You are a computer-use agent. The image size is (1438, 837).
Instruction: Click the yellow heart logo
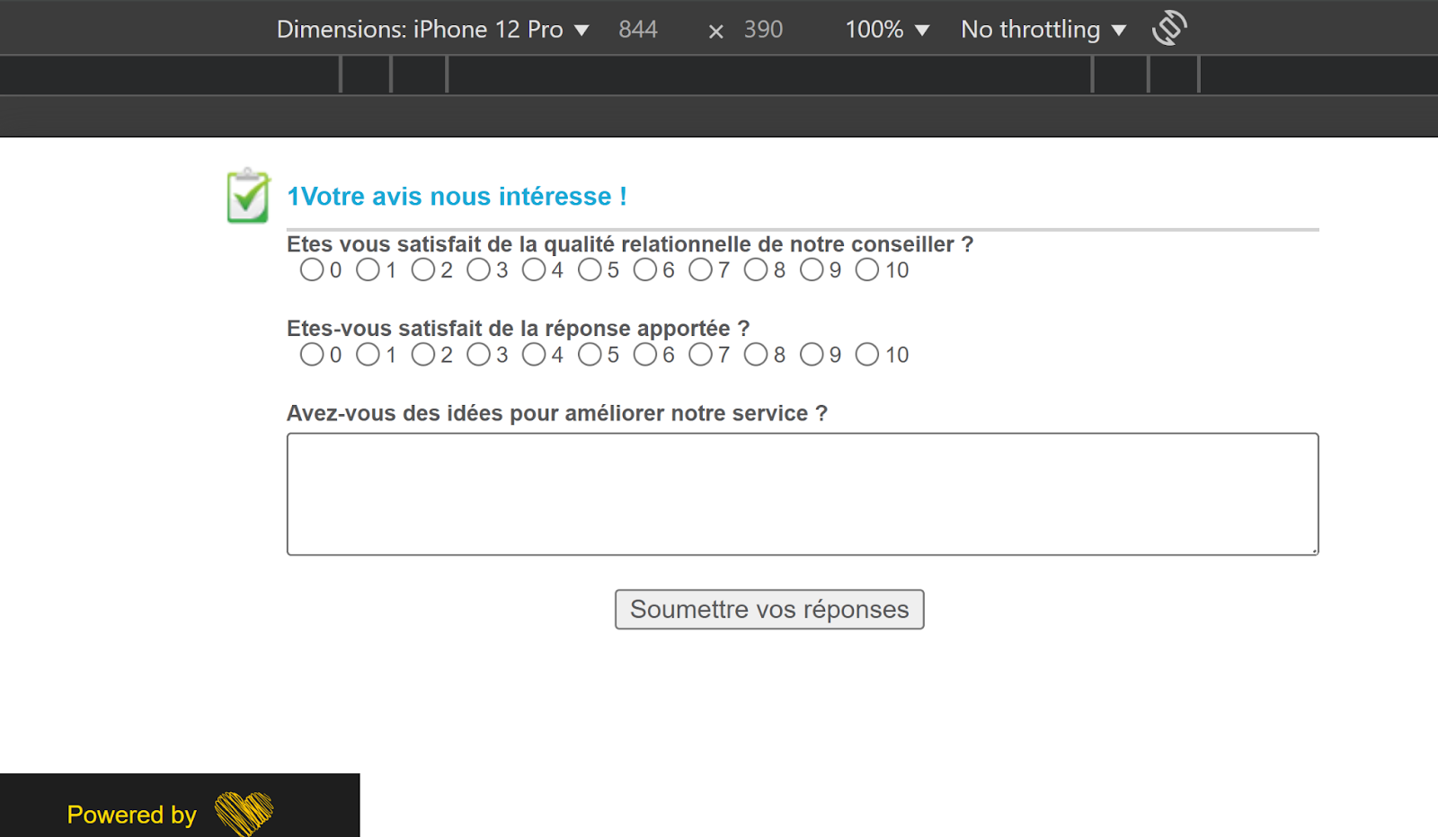[x=244, y=813]
